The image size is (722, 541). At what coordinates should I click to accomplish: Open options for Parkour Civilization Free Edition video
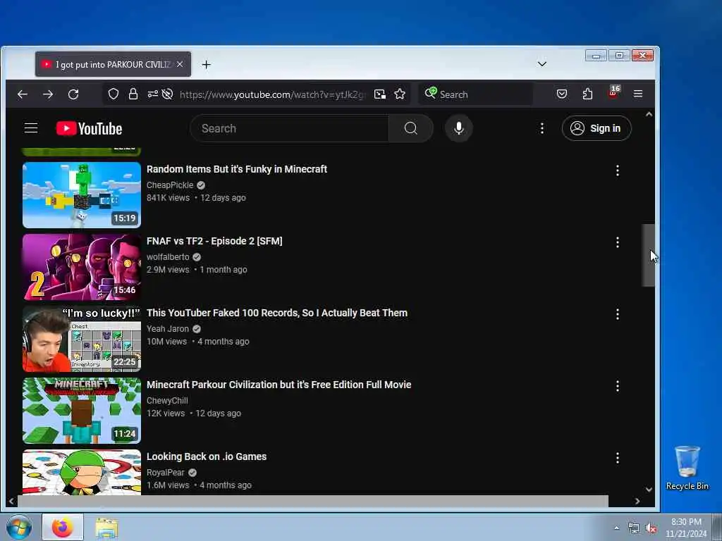tap(618, 386)
